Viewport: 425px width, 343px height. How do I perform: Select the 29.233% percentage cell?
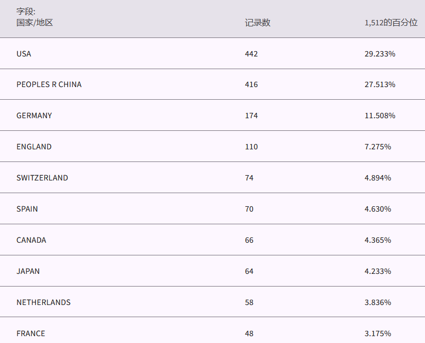380,54
